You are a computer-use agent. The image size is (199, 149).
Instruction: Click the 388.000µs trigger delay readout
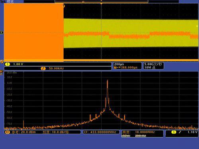click(x=129, y=68)
